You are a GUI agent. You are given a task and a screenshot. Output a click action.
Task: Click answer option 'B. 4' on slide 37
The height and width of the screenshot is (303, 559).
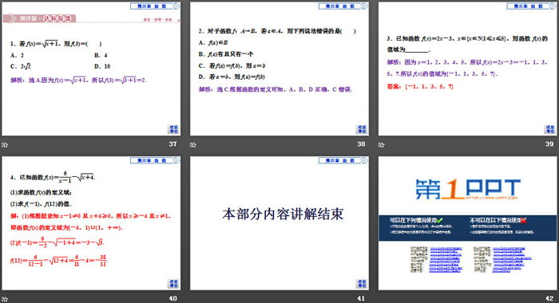pos(101,55)
